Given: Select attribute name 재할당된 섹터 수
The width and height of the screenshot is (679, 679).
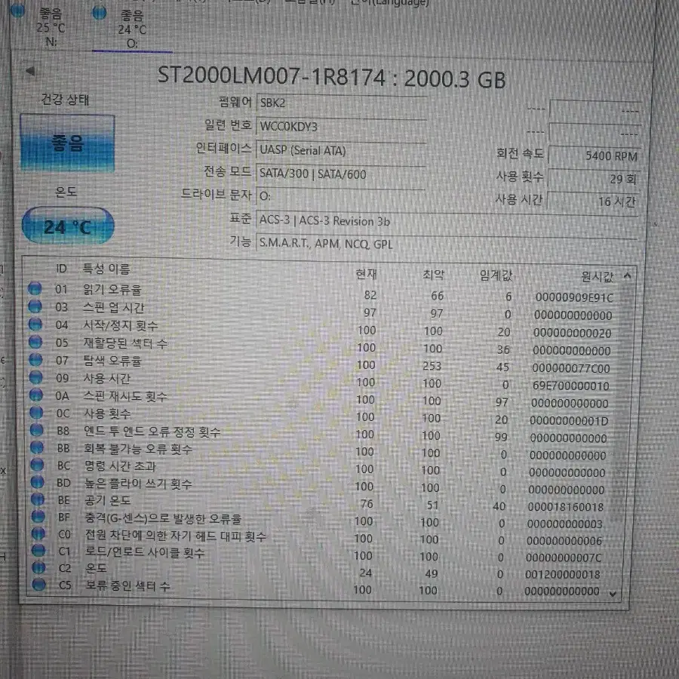Looking at the screenshot, I should (x=125, y=343).
